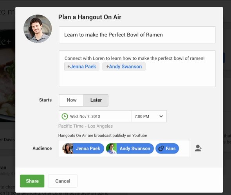Select the Later start option
231x195 pixels.
coord(96,100)
